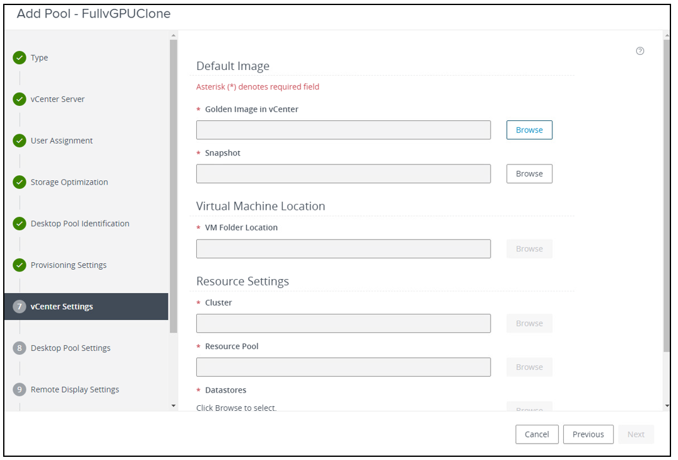Select the Desktop Pool Identification check icon
Image resolution: width=678 pixels, height=460 pixels.
coord(18,223)
